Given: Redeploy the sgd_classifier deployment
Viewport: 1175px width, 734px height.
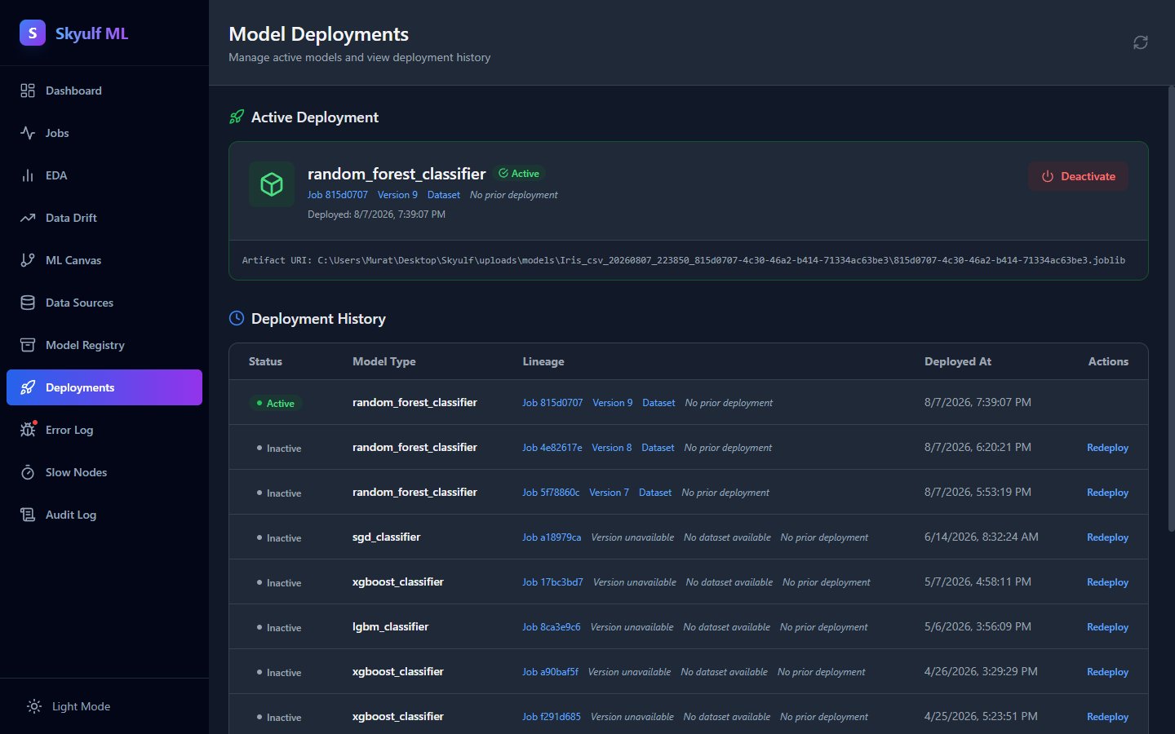Looking at the screenshot, I should [x=1107, y=537].
